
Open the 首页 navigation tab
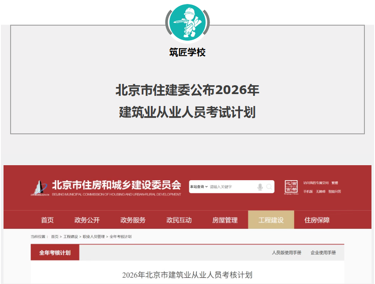coord(47,220)
